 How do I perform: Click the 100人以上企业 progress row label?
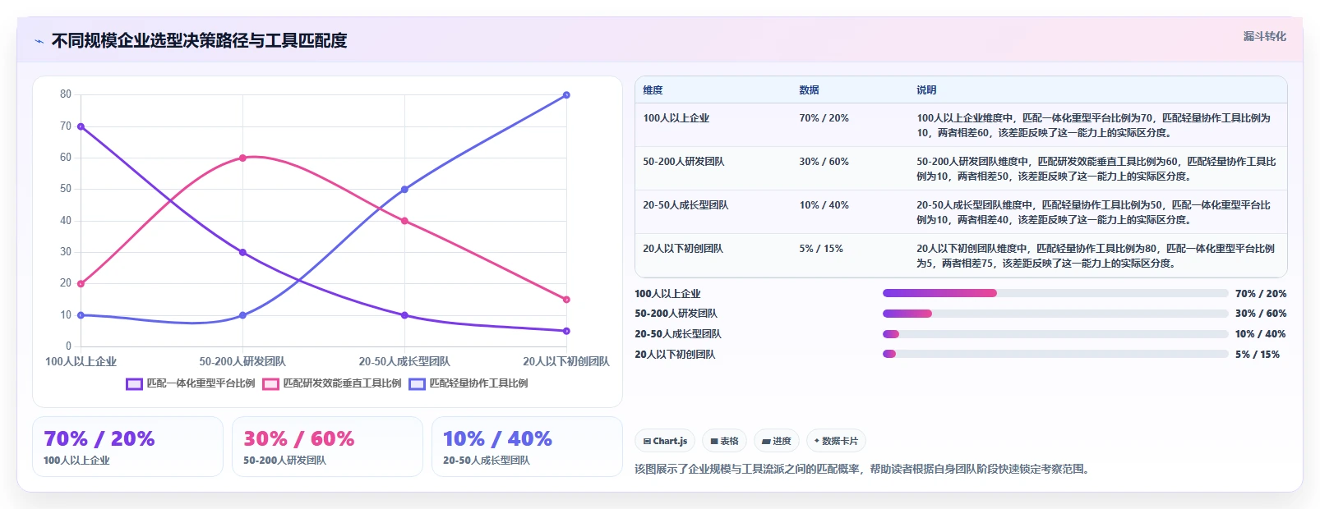(667, 294)
